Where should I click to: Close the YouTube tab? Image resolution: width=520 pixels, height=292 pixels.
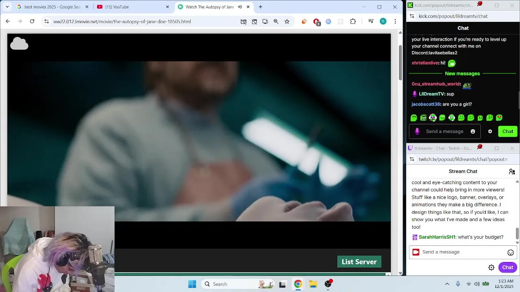click(x=167, y=7)
